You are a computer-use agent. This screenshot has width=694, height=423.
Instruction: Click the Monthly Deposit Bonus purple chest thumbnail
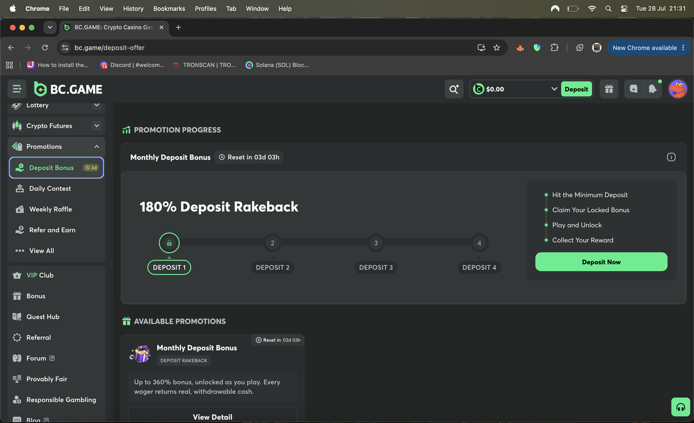(x=139, y=354)
